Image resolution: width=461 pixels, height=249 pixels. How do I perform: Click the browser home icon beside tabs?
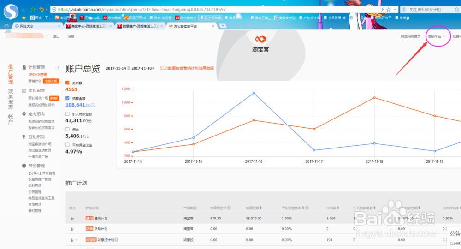pyautogui.click(x=6, y=26)
